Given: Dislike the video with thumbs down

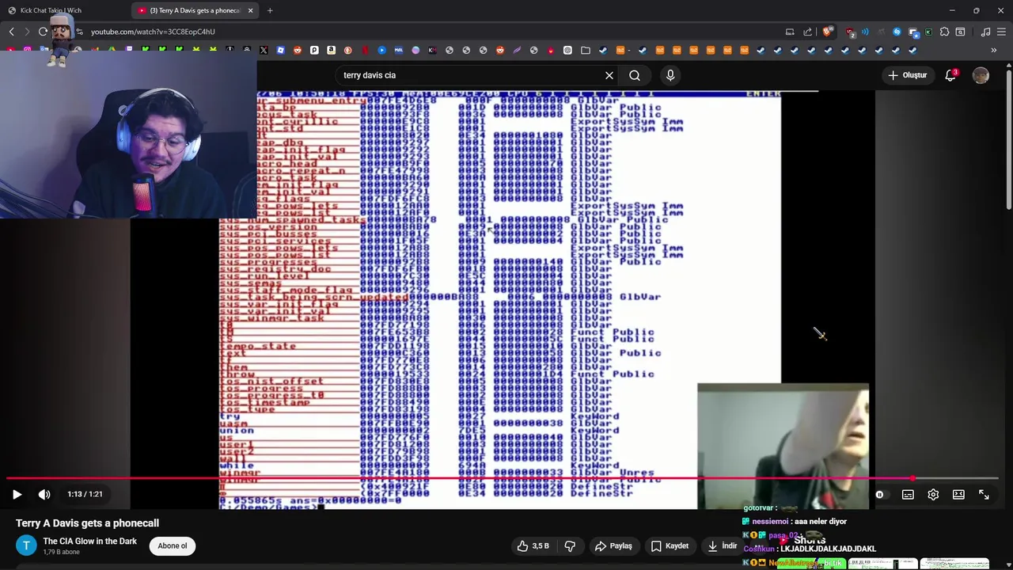Looking at the screenshot, I should [x=570, y=545].
